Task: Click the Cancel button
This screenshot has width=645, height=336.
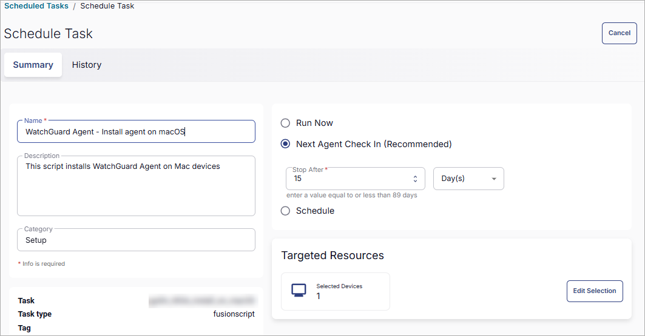Action: (619, 33)
